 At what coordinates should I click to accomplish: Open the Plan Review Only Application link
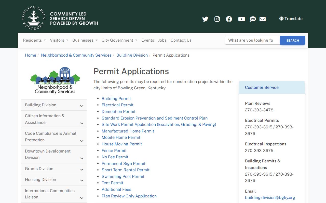[129, 196]
